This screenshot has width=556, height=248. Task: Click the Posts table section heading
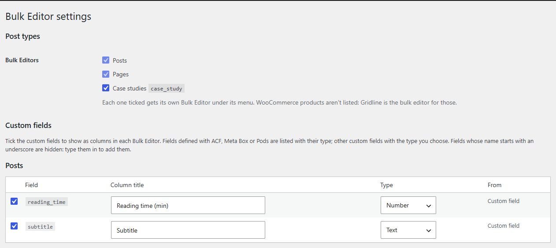coord(14,165)
